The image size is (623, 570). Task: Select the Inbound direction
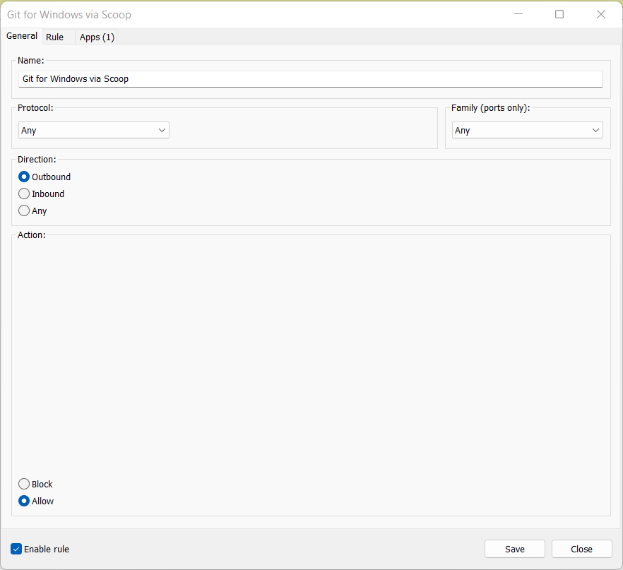pos(23,194)
